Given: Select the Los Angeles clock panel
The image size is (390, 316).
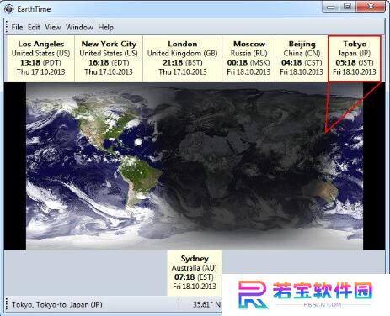Looking at the screenshot, I should (40, 58).
